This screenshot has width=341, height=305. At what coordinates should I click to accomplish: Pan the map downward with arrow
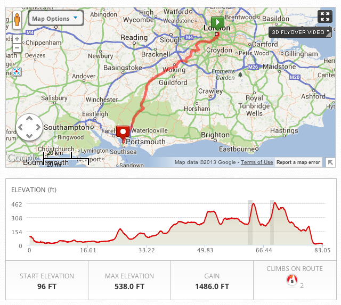pos(30,136)
